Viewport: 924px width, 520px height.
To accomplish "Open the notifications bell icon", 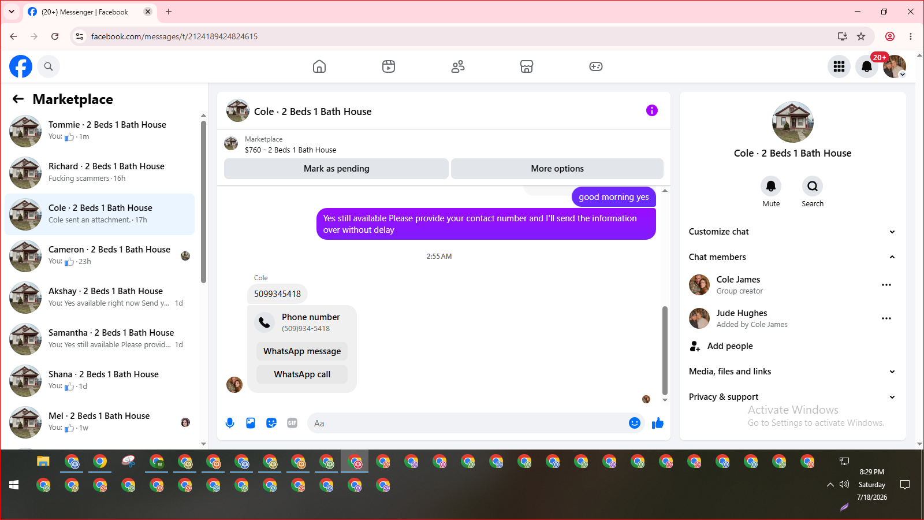I will (867, 66).
